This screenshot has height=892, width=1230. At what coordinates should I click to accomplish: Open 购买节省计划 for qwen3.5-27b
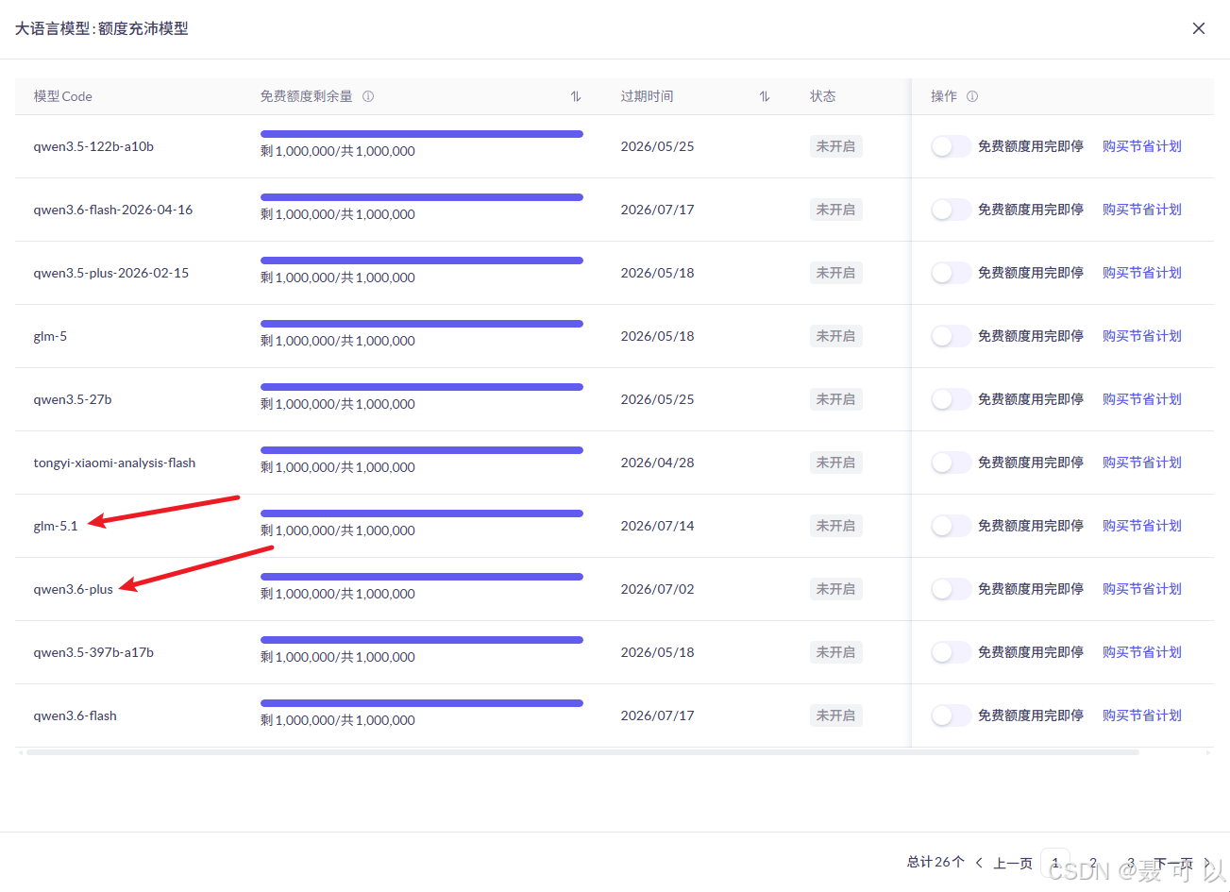tap(1142, 399)
